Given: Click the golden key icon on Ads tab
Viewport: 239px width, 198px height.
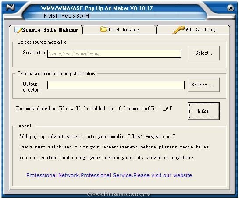Looking at the screenshot, I should 178,29.
